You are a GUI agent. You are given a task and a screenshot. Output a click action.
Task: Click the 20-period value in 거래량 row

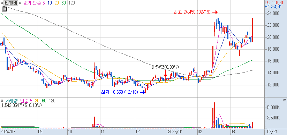click(37, 101)
